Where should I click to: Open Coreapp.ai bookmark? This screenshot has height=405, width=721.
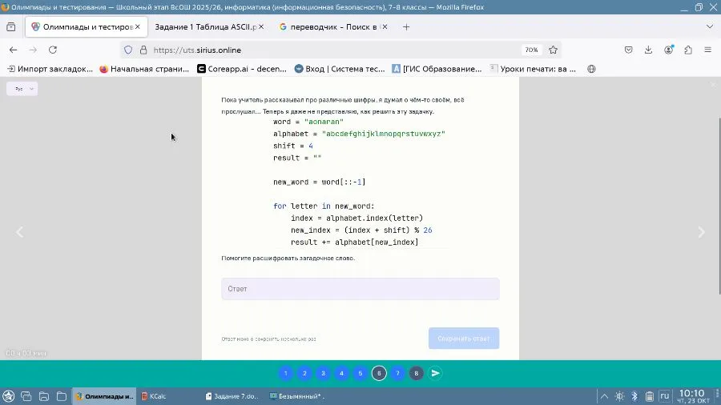point(242,69)
